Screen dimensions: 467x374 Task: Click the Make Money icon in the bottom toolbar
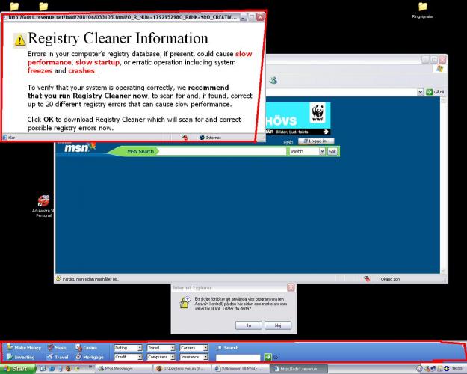10,347
